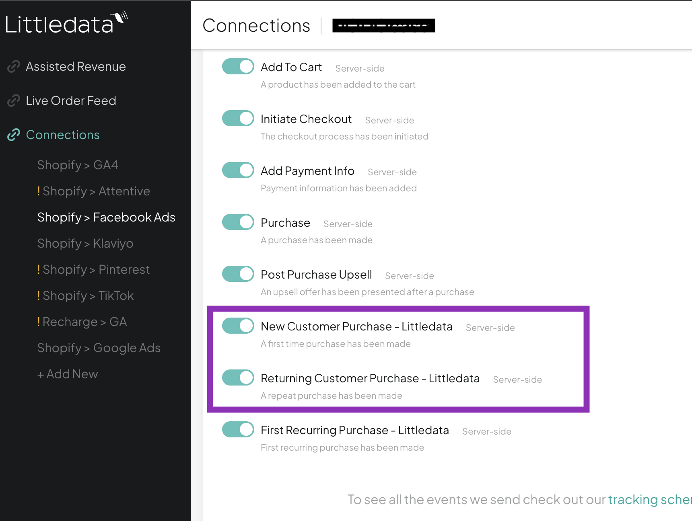This screenshot has width=692, height=521.
Task: Click the teal link icon beside Connections
Action: (x=14, y=135)
